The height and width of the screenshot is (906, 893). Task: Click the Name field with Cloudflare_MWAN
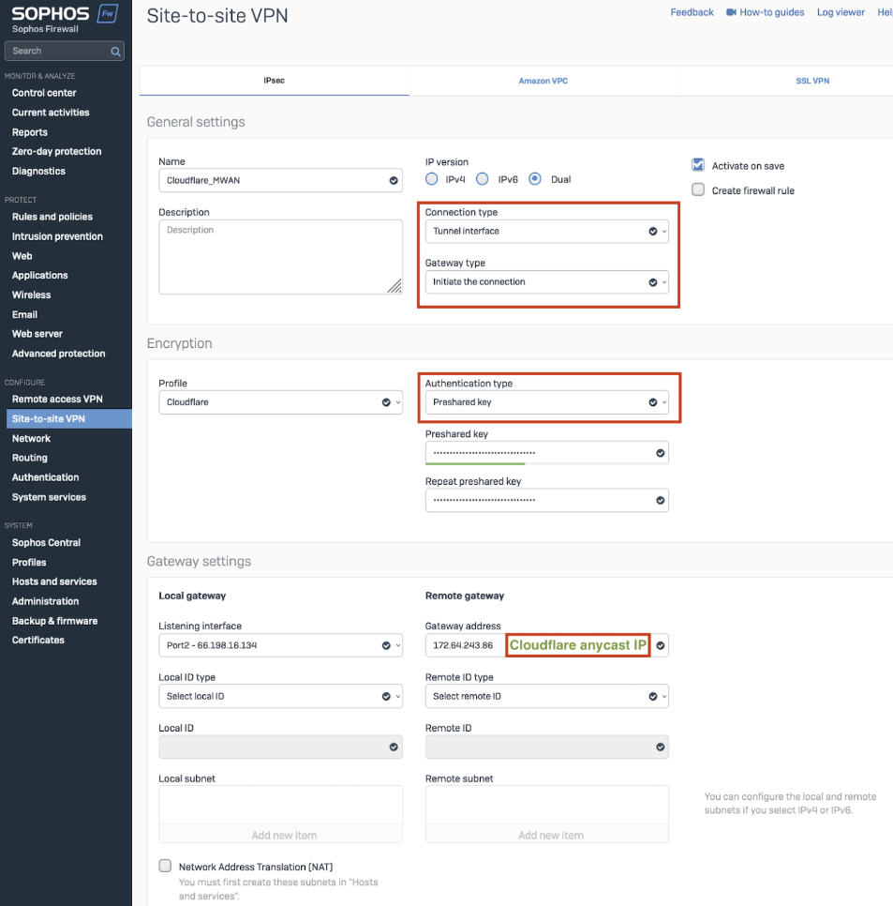coord(280,180)
